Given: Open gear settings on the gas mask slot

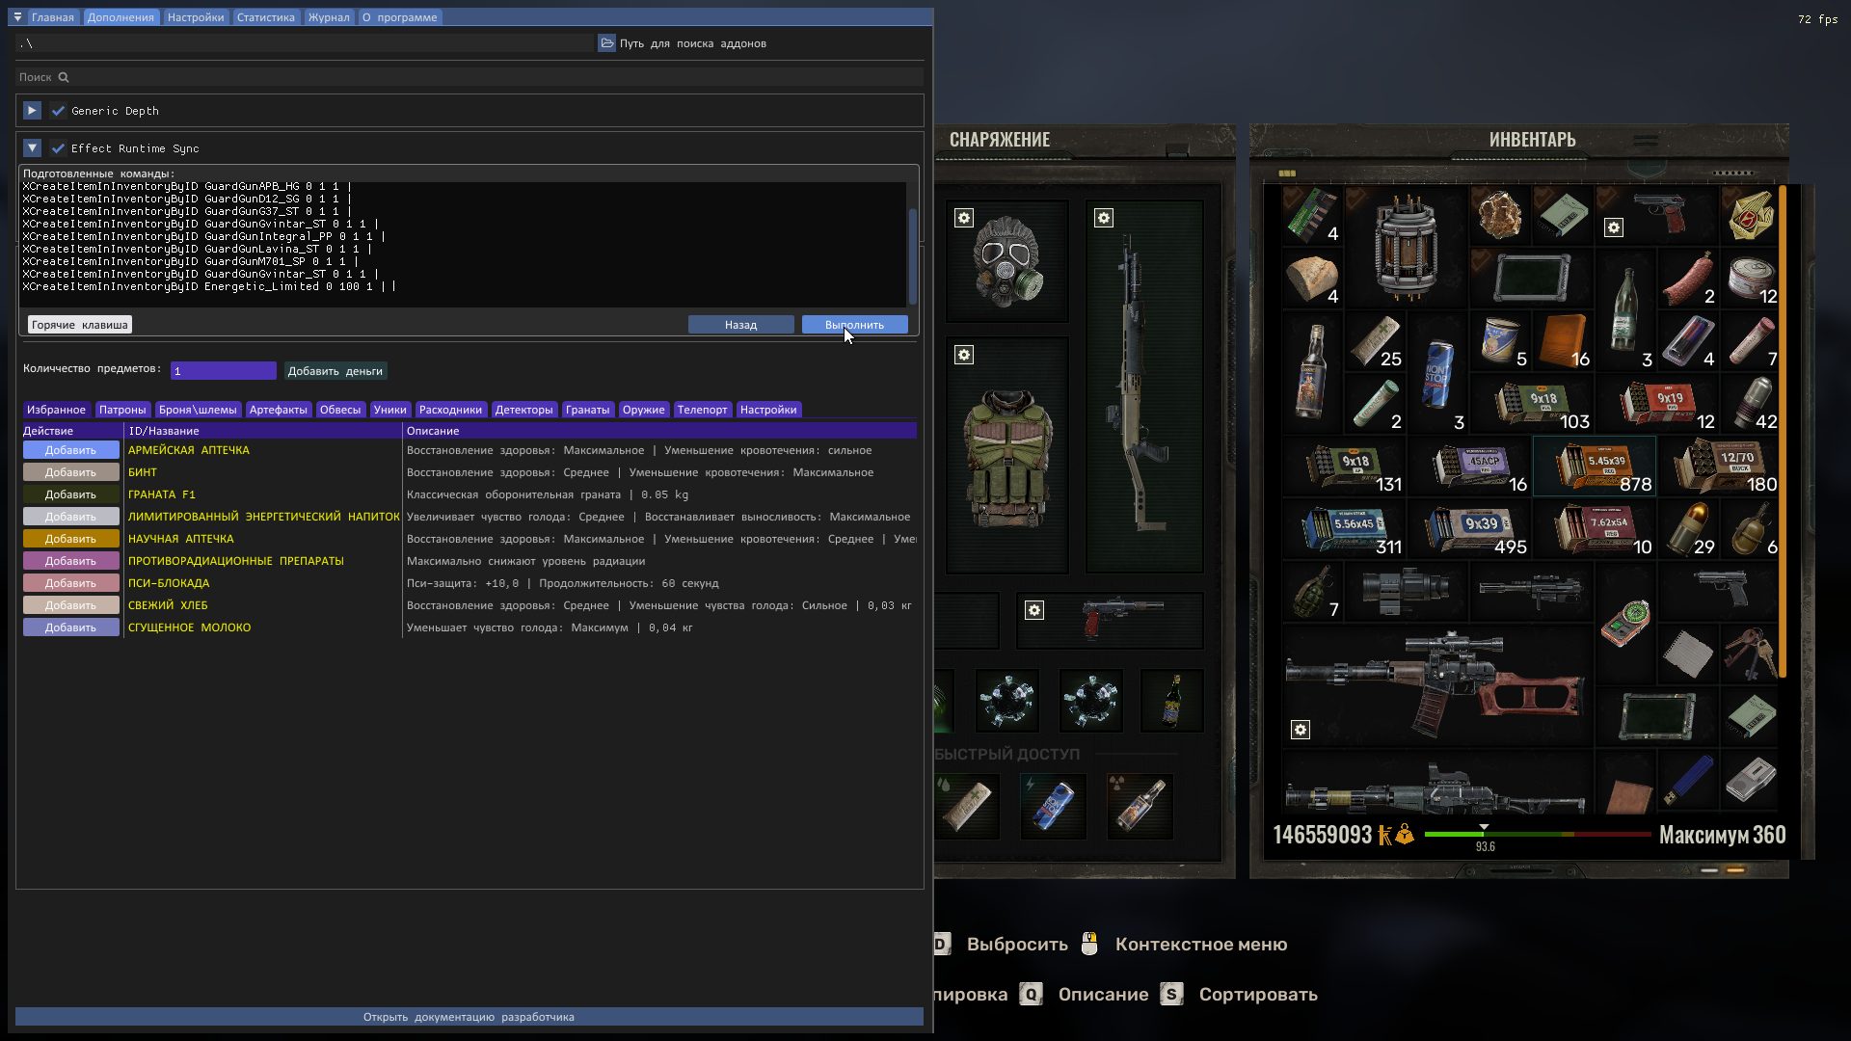Looking at the screenshot, I should click(964, 219).
